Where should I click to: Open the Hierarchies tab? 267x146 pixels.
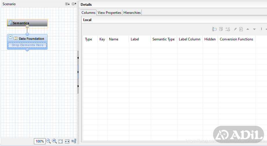pyautogui.click(x=132, y=13)
